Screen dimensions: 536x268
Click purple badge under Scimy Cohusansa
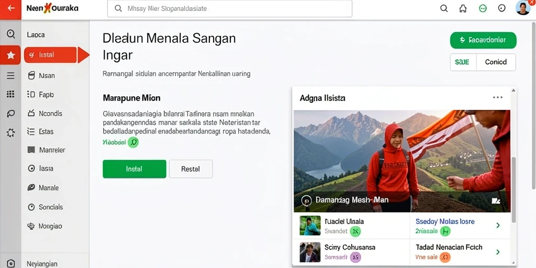pyautogui.click(x=356, y=257)
